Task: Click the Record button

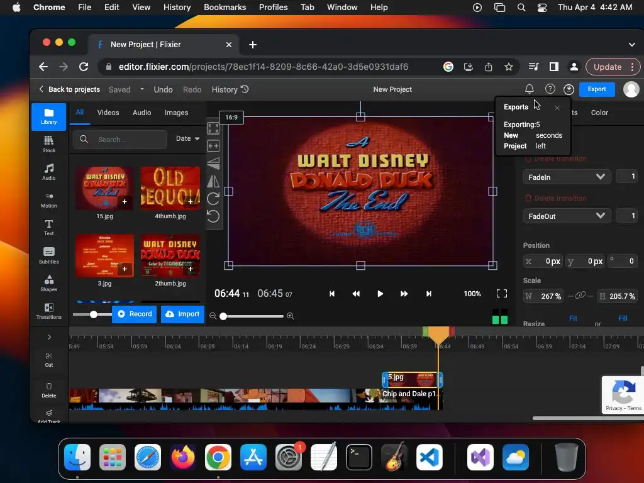Action: (x=135, y=314)
